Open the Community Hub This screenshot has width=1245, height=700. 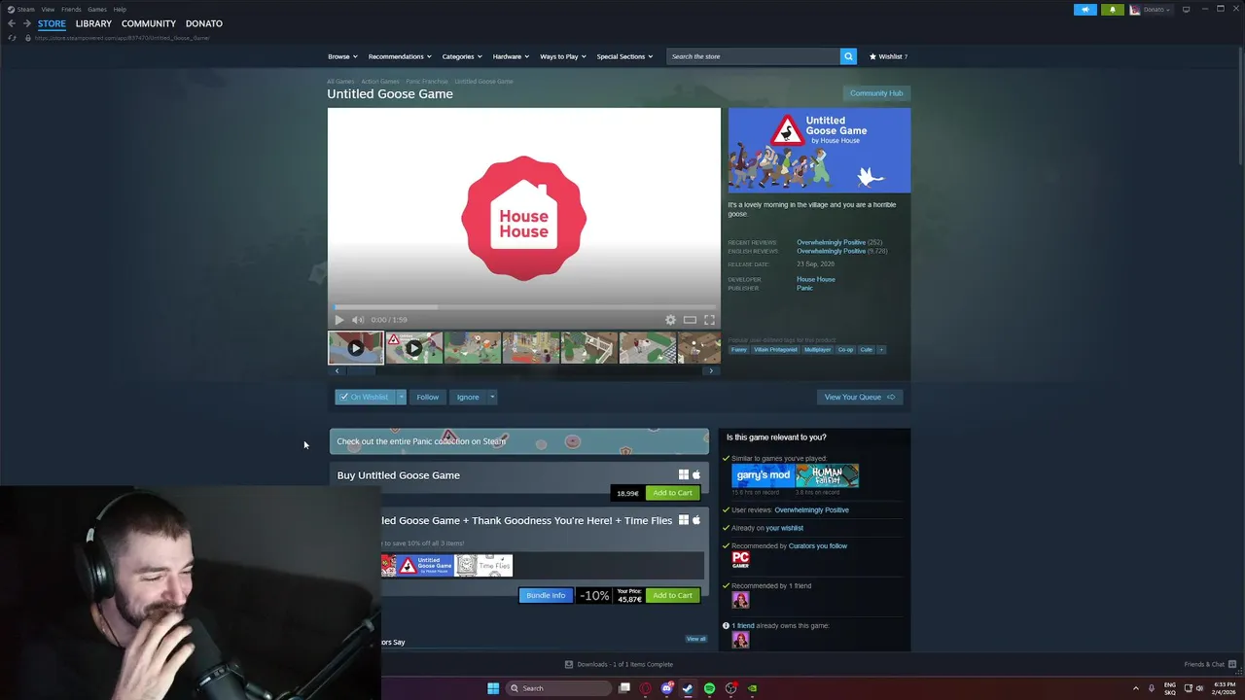coord(876,93)
